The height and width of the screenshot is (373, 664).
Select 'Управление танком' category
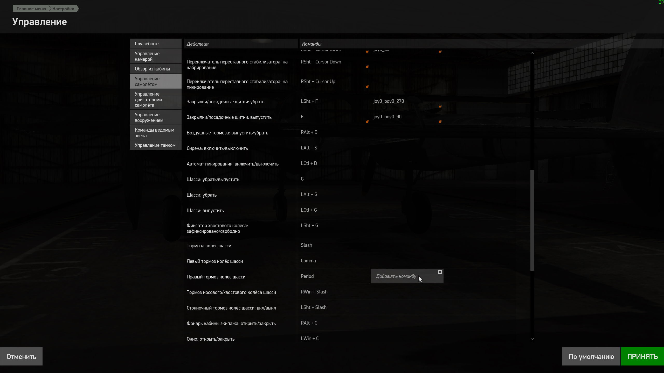(155, 145)
